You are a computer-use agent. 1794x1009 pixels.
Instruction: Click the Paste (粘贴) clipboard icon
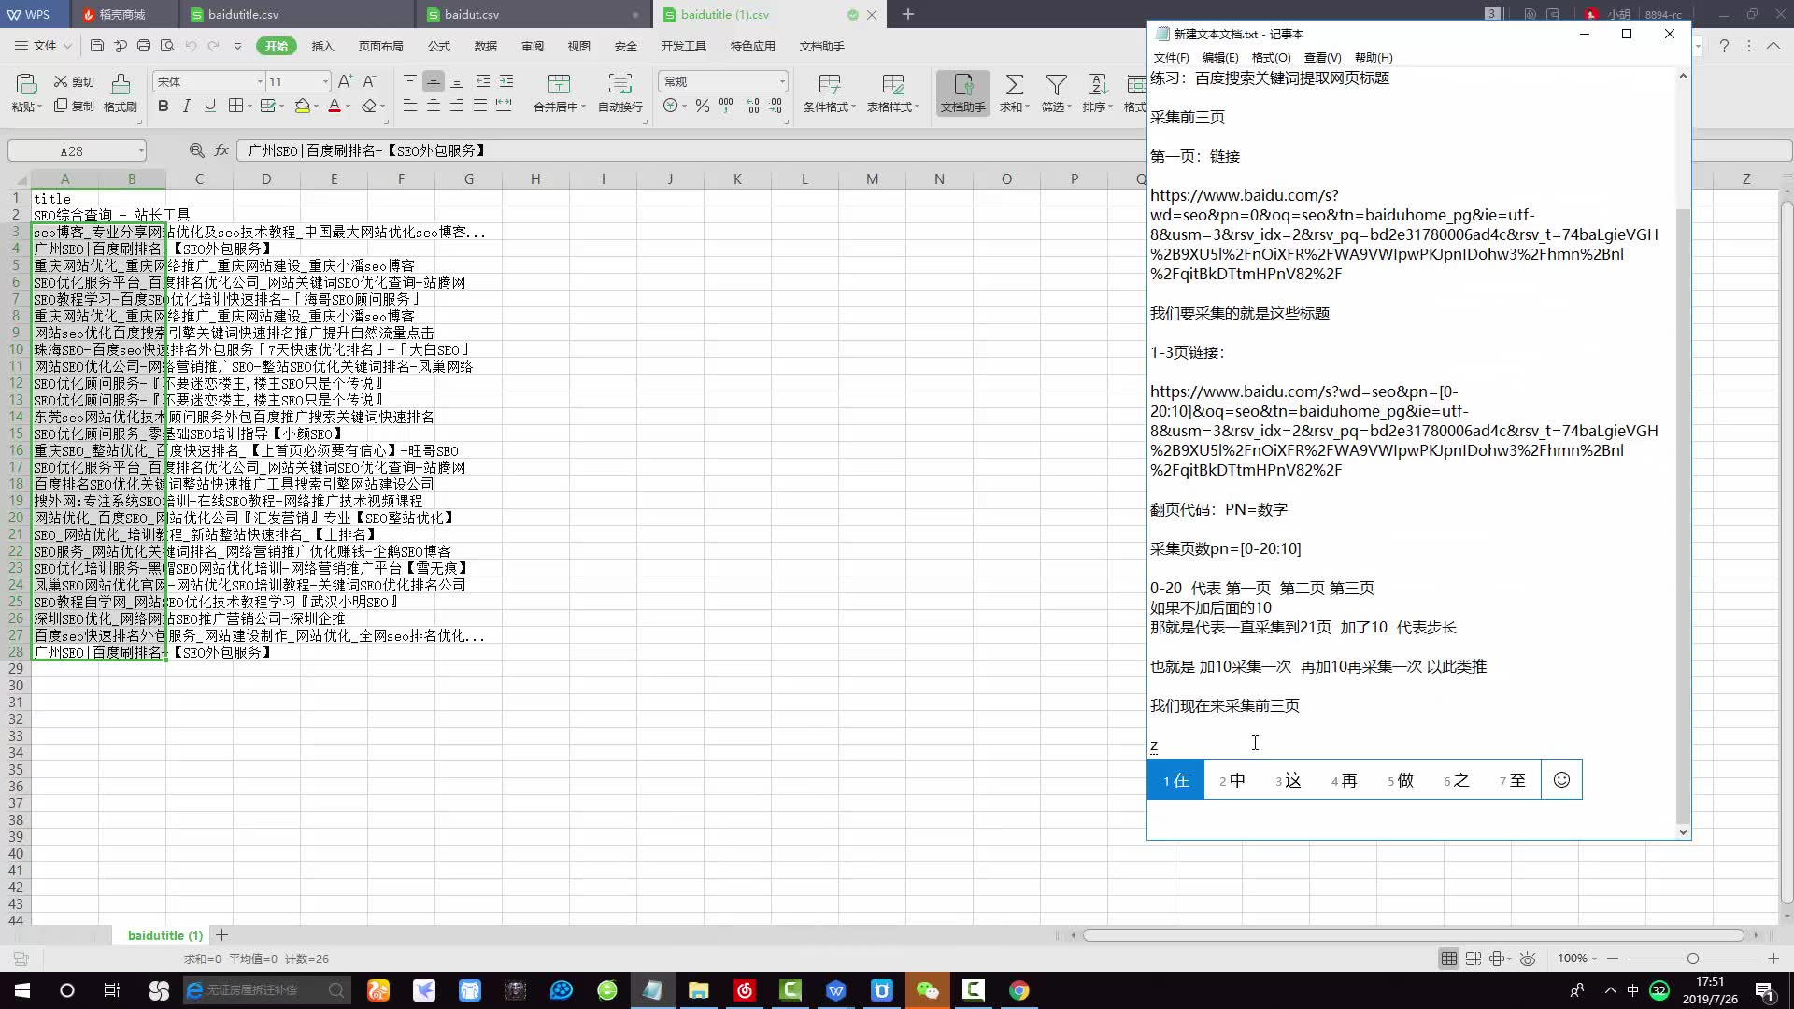[x=26, y=84]
